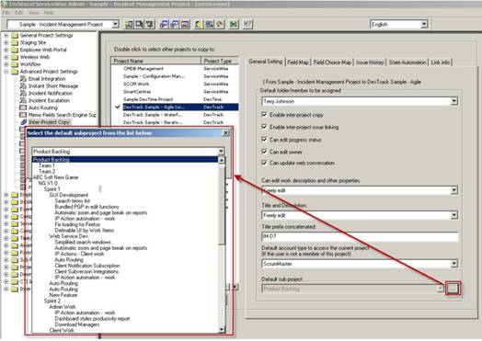Click the Instant Short Message icon
Viewport: 482px width, 341px height.
click(x=23, y=86)
